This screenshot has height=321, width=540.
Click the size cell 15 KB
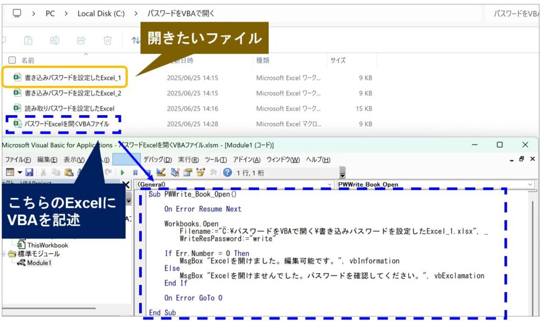point(364,108)
